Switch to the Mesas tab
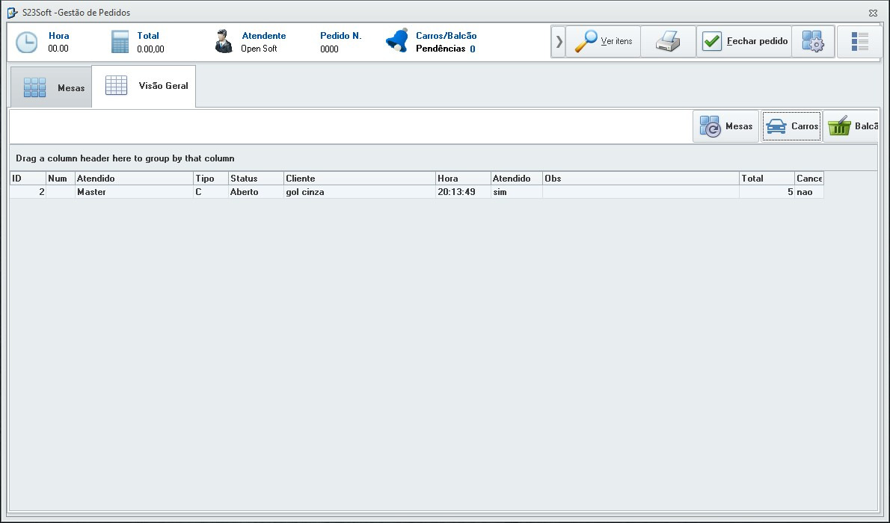The height and width of the screenshot is (523, 890). [x=52, y=87]
